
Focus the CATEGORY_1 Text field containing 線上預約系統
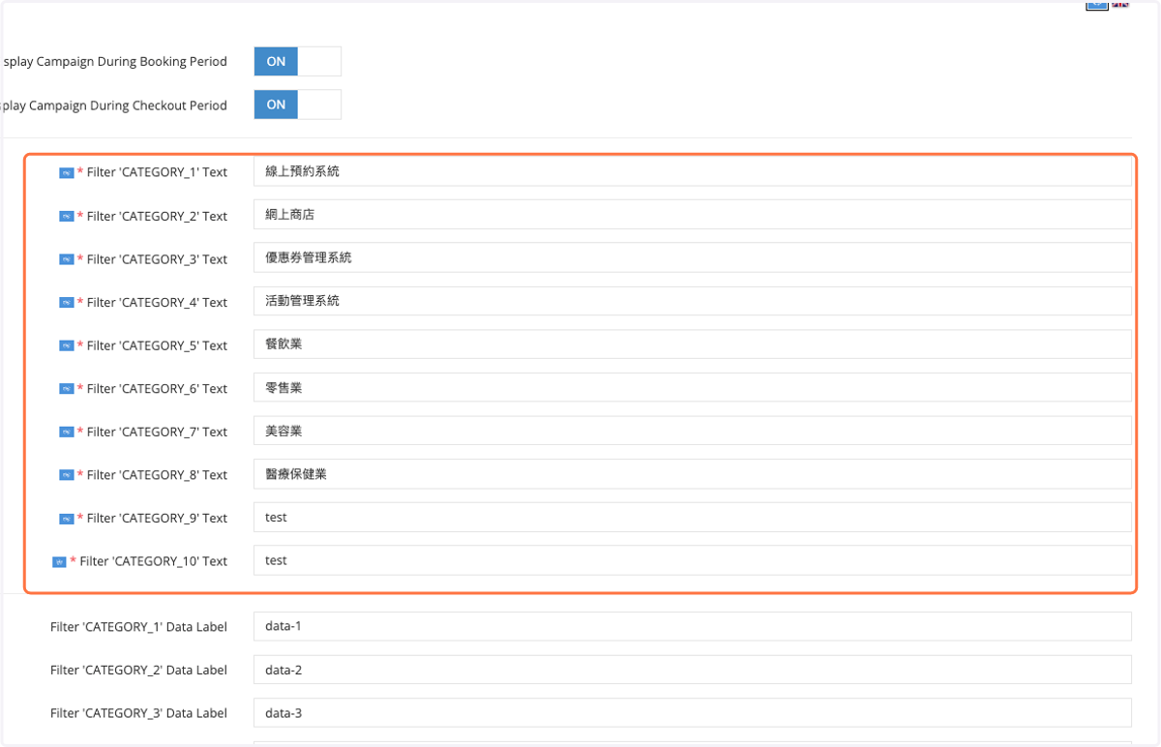click(693, 171)
